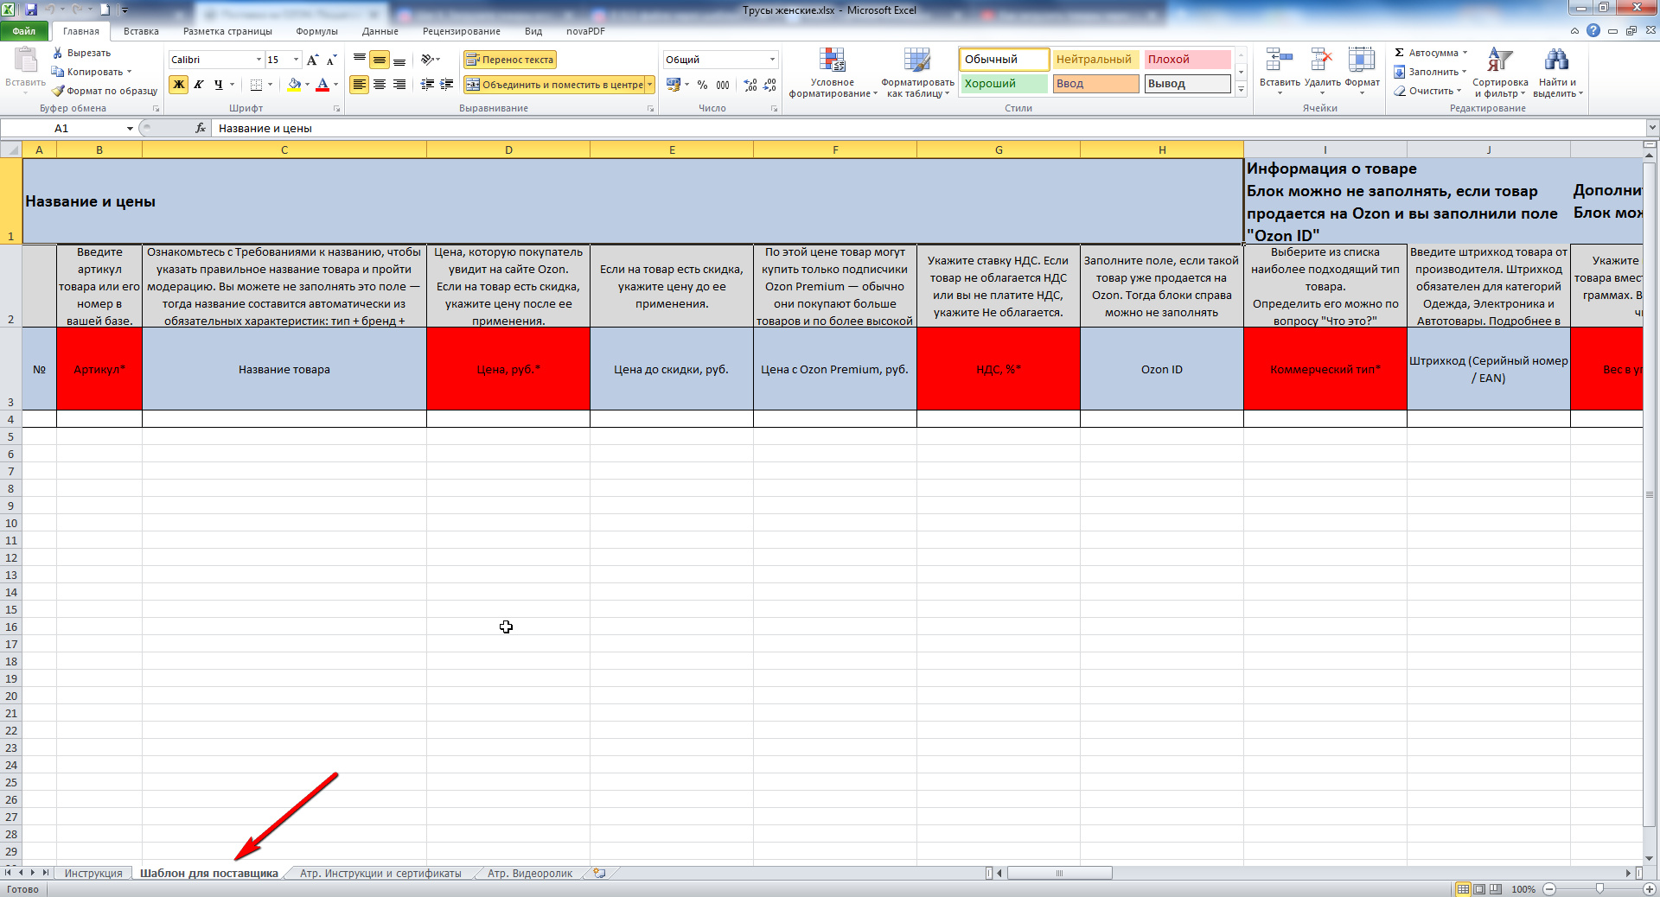Click the font color A icon

pyautogui.click(x=322, y=84)
